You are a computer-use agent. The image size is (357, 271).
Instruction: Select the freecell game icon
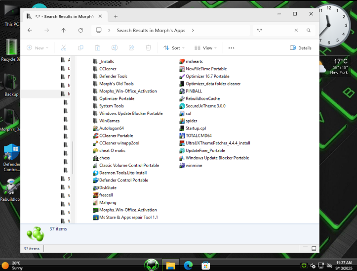click(95, 195)
